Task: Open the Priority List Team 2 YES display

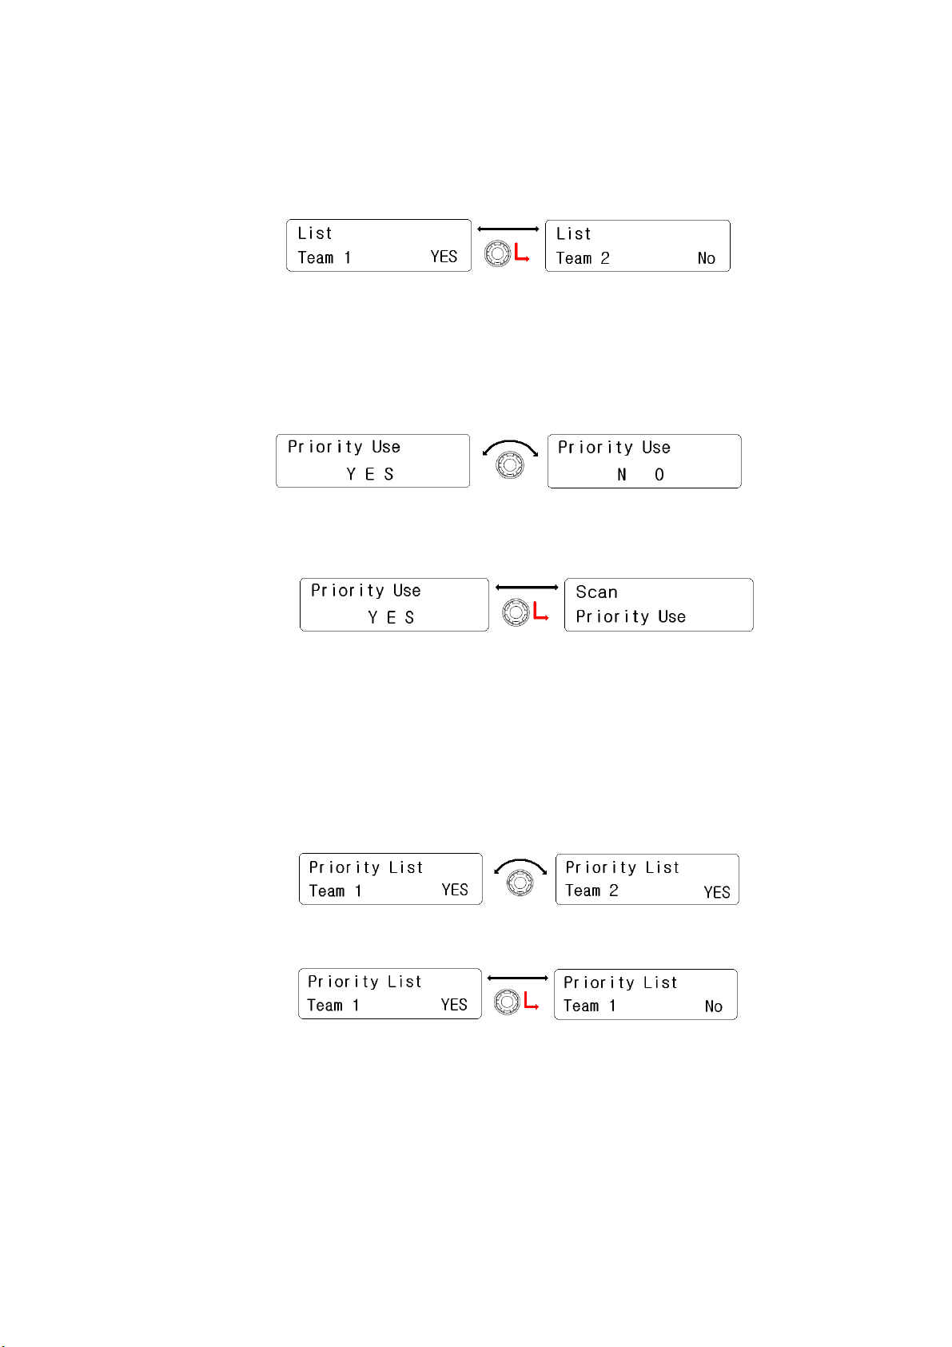Action: (647, 879)
